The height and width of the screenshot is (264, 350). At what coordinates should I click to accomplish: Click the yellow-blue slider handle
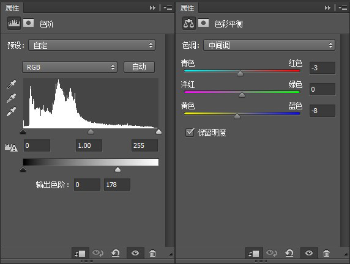point(237,116)
